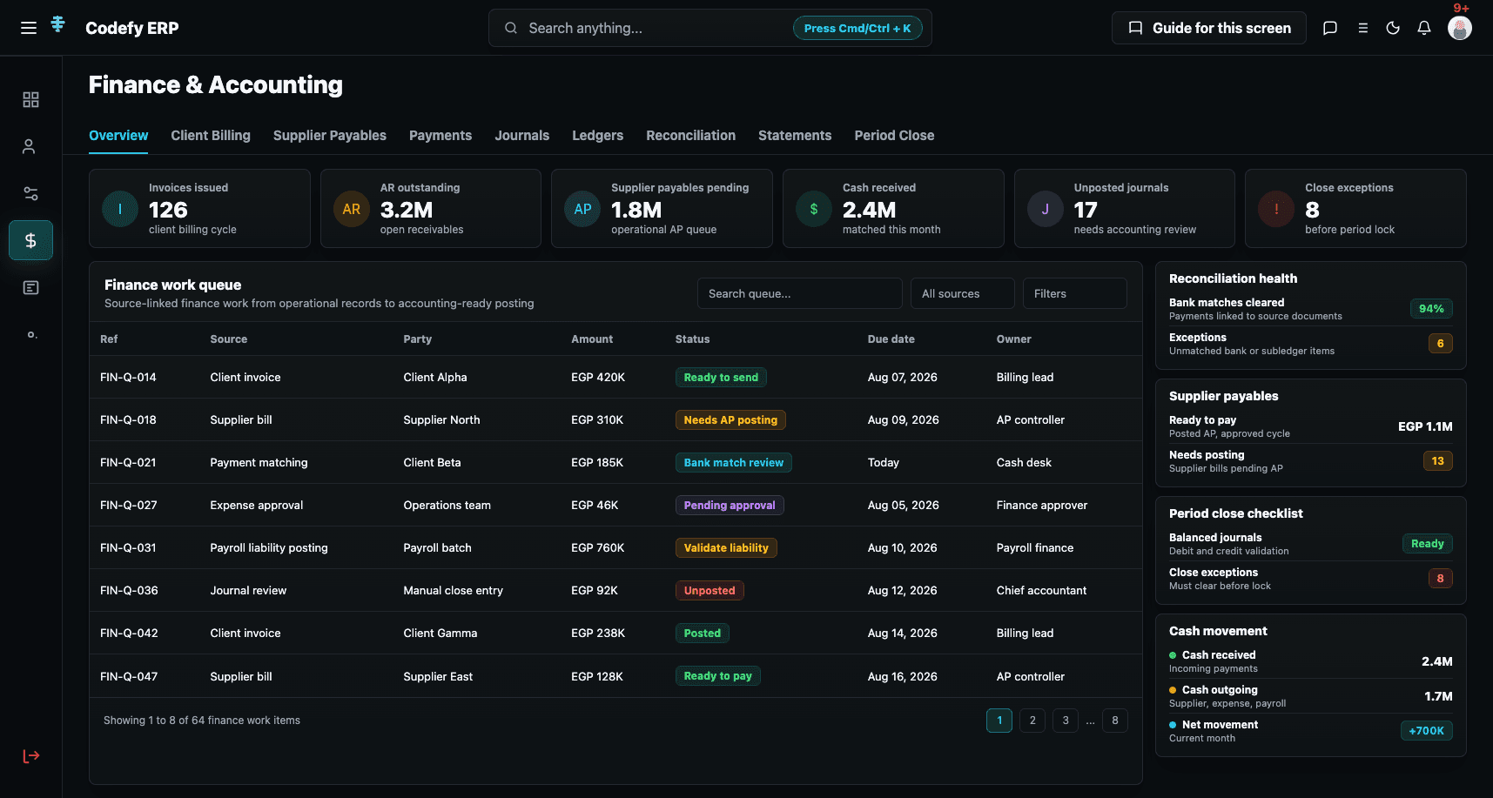Click the Bank match review badge
The height and width of the screenshot is (798, 1493).
734,462
